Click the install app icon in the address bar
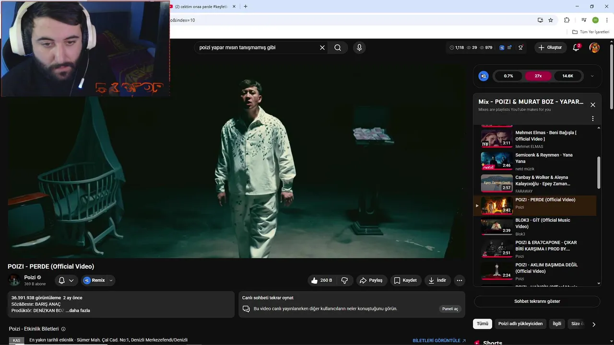 (540, 20)
